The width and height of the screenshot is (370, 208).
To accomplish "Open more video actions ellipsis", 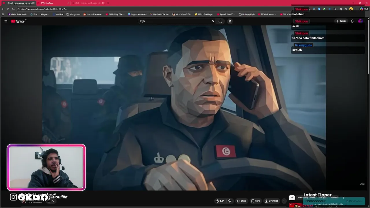I will (284, 201).
